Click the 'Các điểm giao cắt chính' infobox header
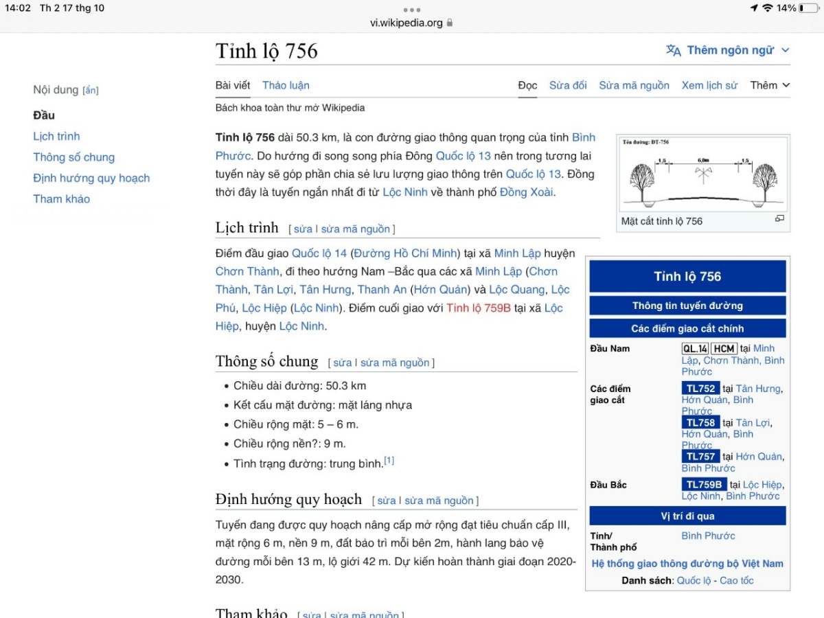The image size is (824, 618). 687,328
